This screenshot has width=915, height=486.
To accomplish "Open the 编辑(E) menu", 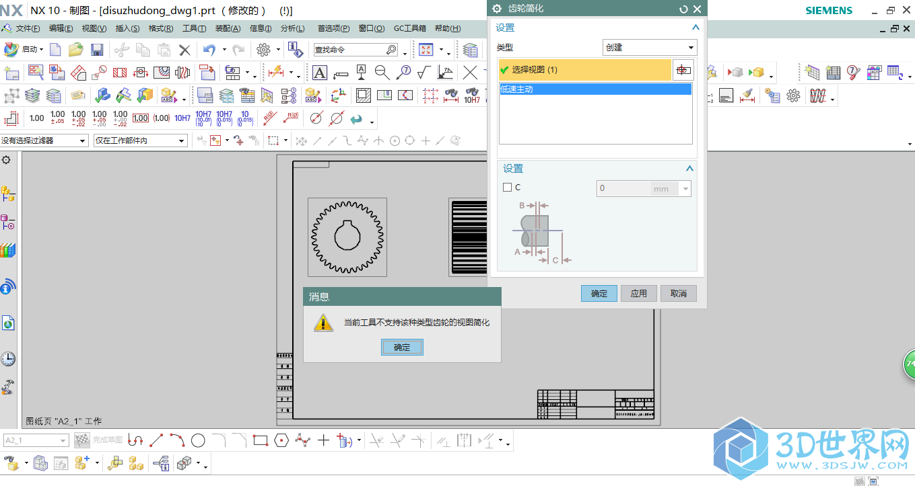I will pos(61,28).
